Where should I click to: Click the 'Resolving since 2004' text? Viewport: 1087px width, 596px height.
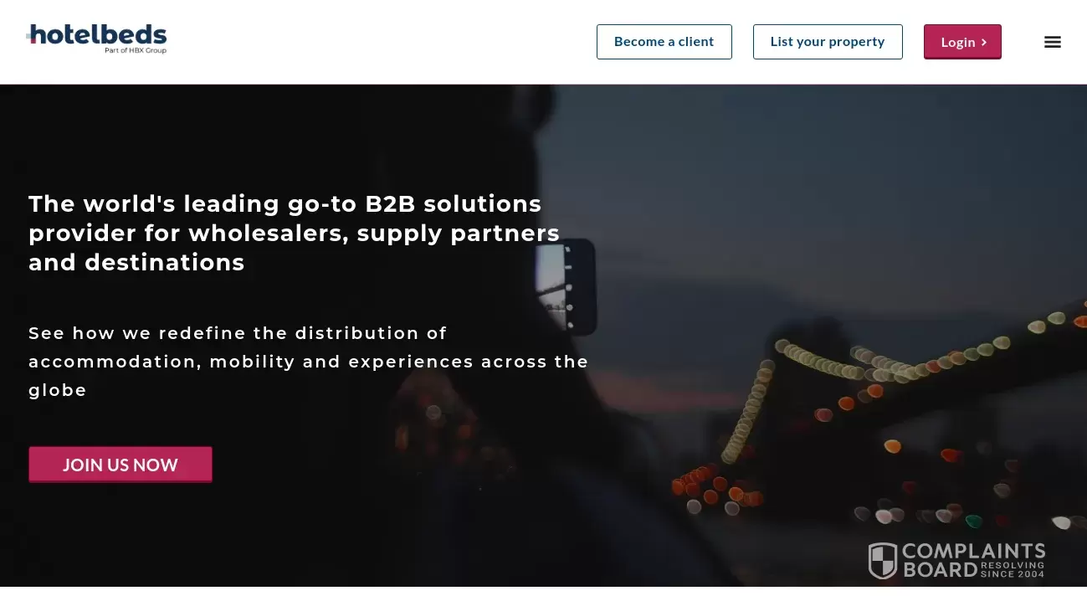pyautogui.click(x=1013, y=569)
